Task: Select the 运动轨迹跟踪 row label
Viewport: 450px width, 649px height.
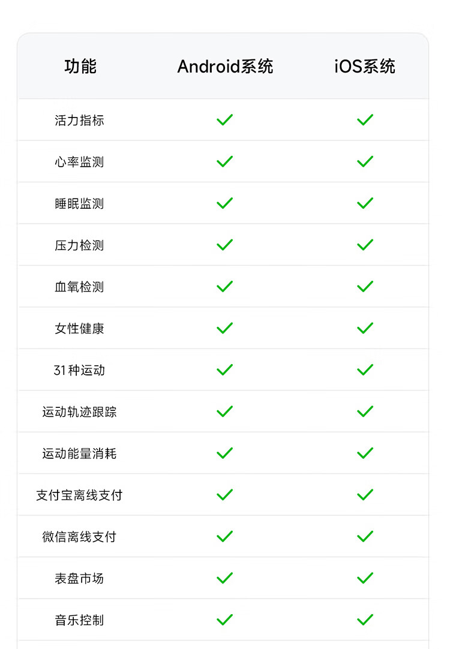Action: pyautogui.click(x=79, y=412)
